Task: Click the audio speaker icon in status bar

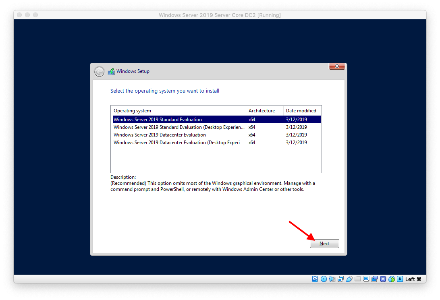Action: click(332, 279)
